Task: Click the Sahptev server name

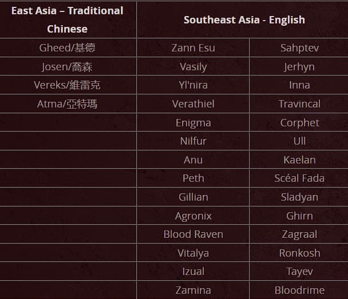Action: click(x=299, y=47)
